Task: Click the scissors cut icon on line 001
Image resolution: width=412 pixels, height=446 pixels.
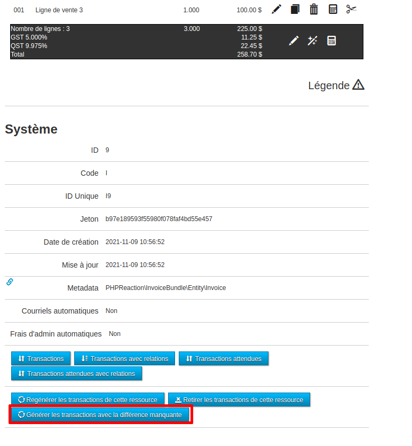Action: 351,10
